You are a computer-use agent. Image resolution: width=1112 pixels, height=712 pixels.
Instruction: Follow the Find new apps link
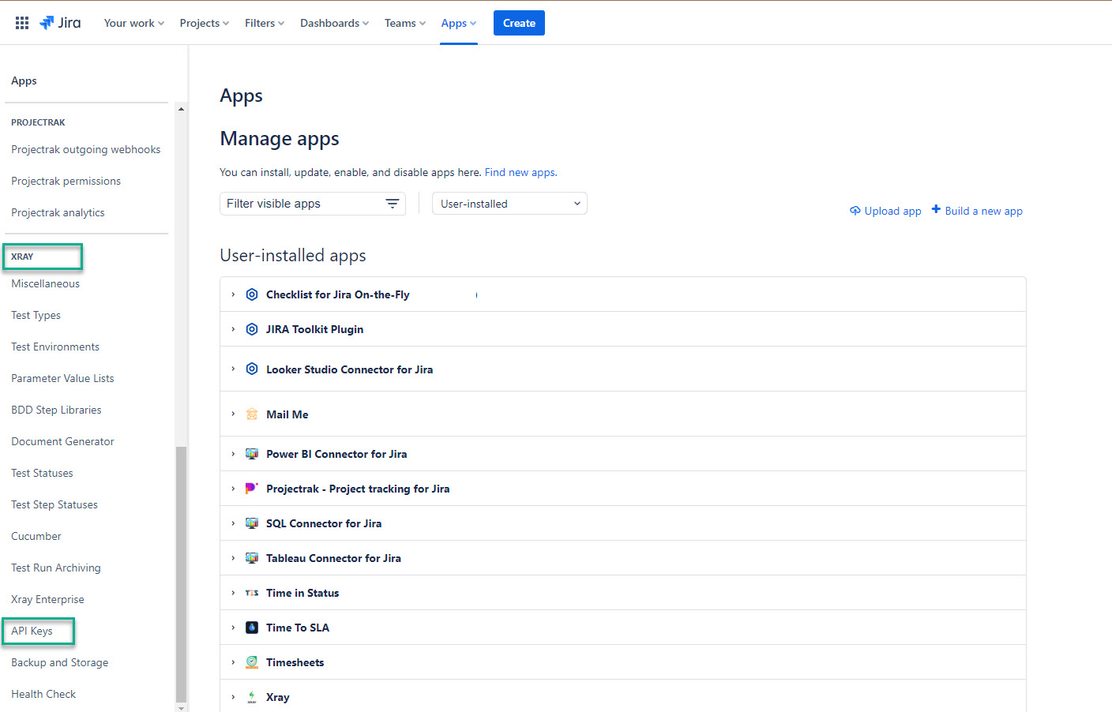pos(520,172)
